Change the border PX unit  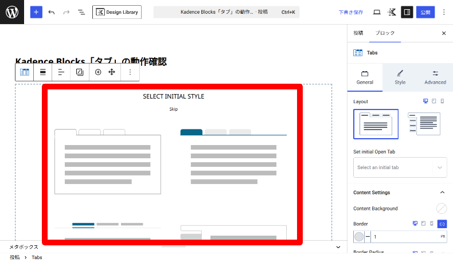coord(443,236)
